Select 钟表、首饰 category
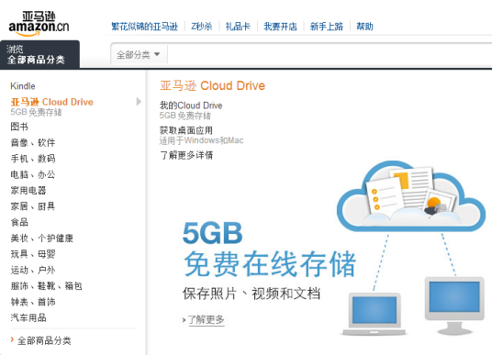Image resolution: width=492 pixels, height=355 pixels. 33,302
